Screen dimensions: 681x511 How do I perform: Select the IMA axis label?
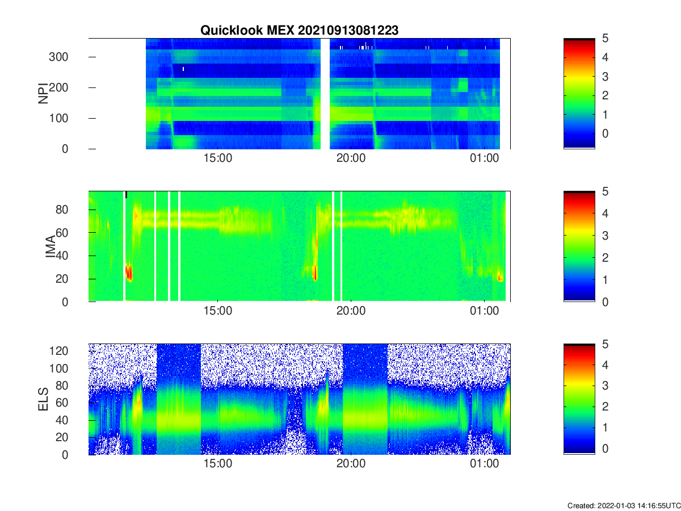click(x=51, y=247)
